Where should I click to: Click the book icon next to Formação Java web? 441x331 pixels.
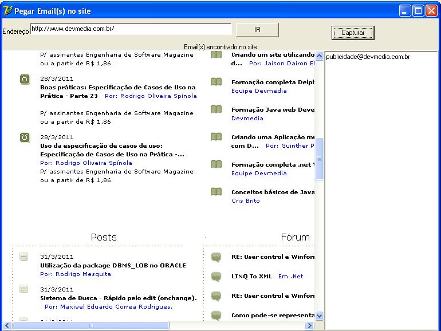(216, 109)
